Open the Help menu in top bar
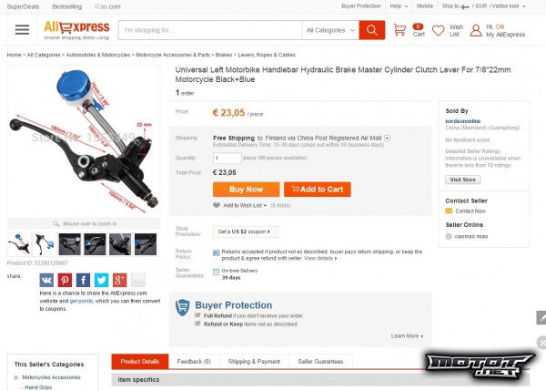The image size is (546, 391). point(399,6)
